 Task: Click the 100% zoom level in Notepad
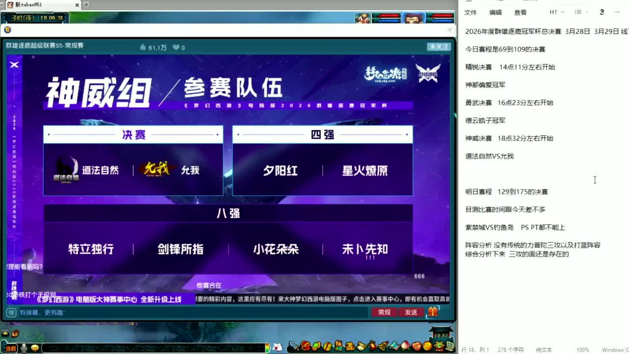click(583, 350)
